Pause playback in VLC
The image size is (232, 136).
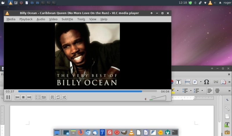click(x=8, y=97)
